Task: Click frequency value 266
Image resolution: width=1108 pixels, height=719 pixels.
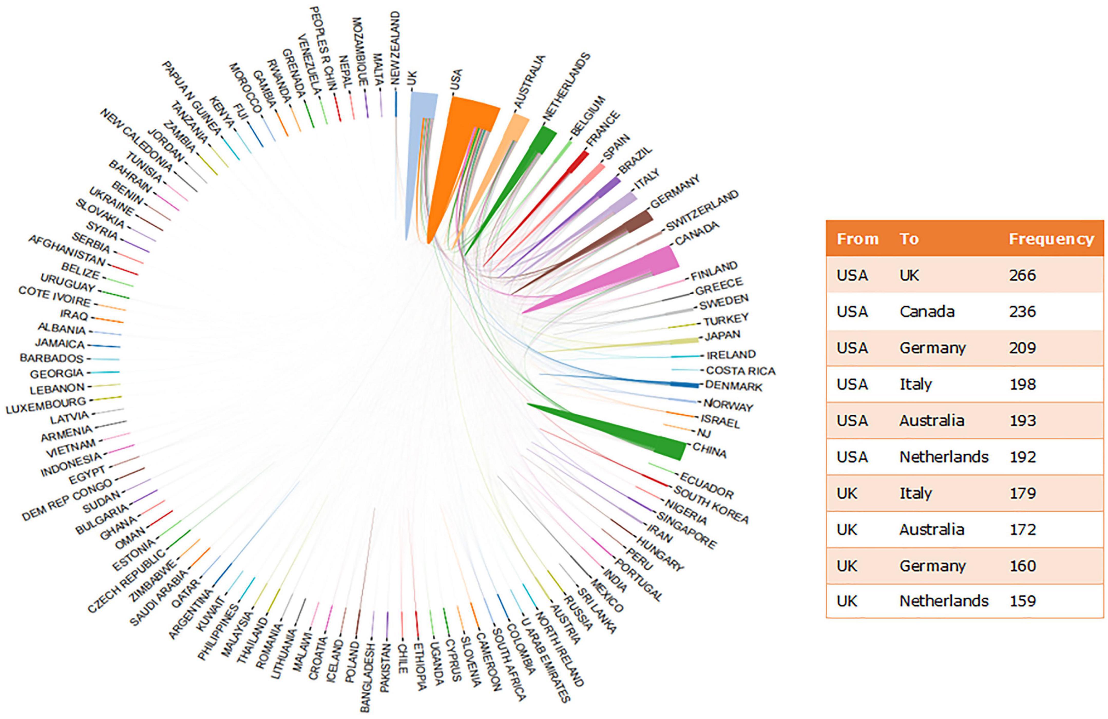Action: click(1022, 275)
